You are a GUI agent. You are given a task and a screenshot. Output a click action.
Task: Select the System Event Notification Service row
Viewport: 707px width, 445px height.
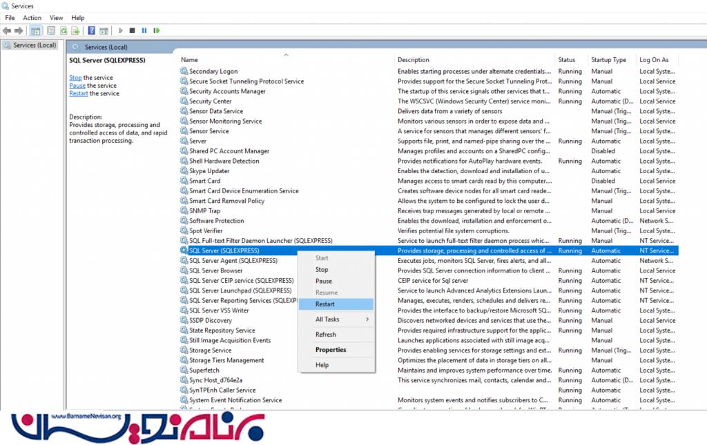pos(428,400)
